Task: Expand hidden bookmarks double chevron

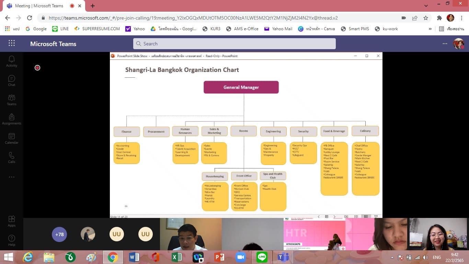Action: coord(430,29)
